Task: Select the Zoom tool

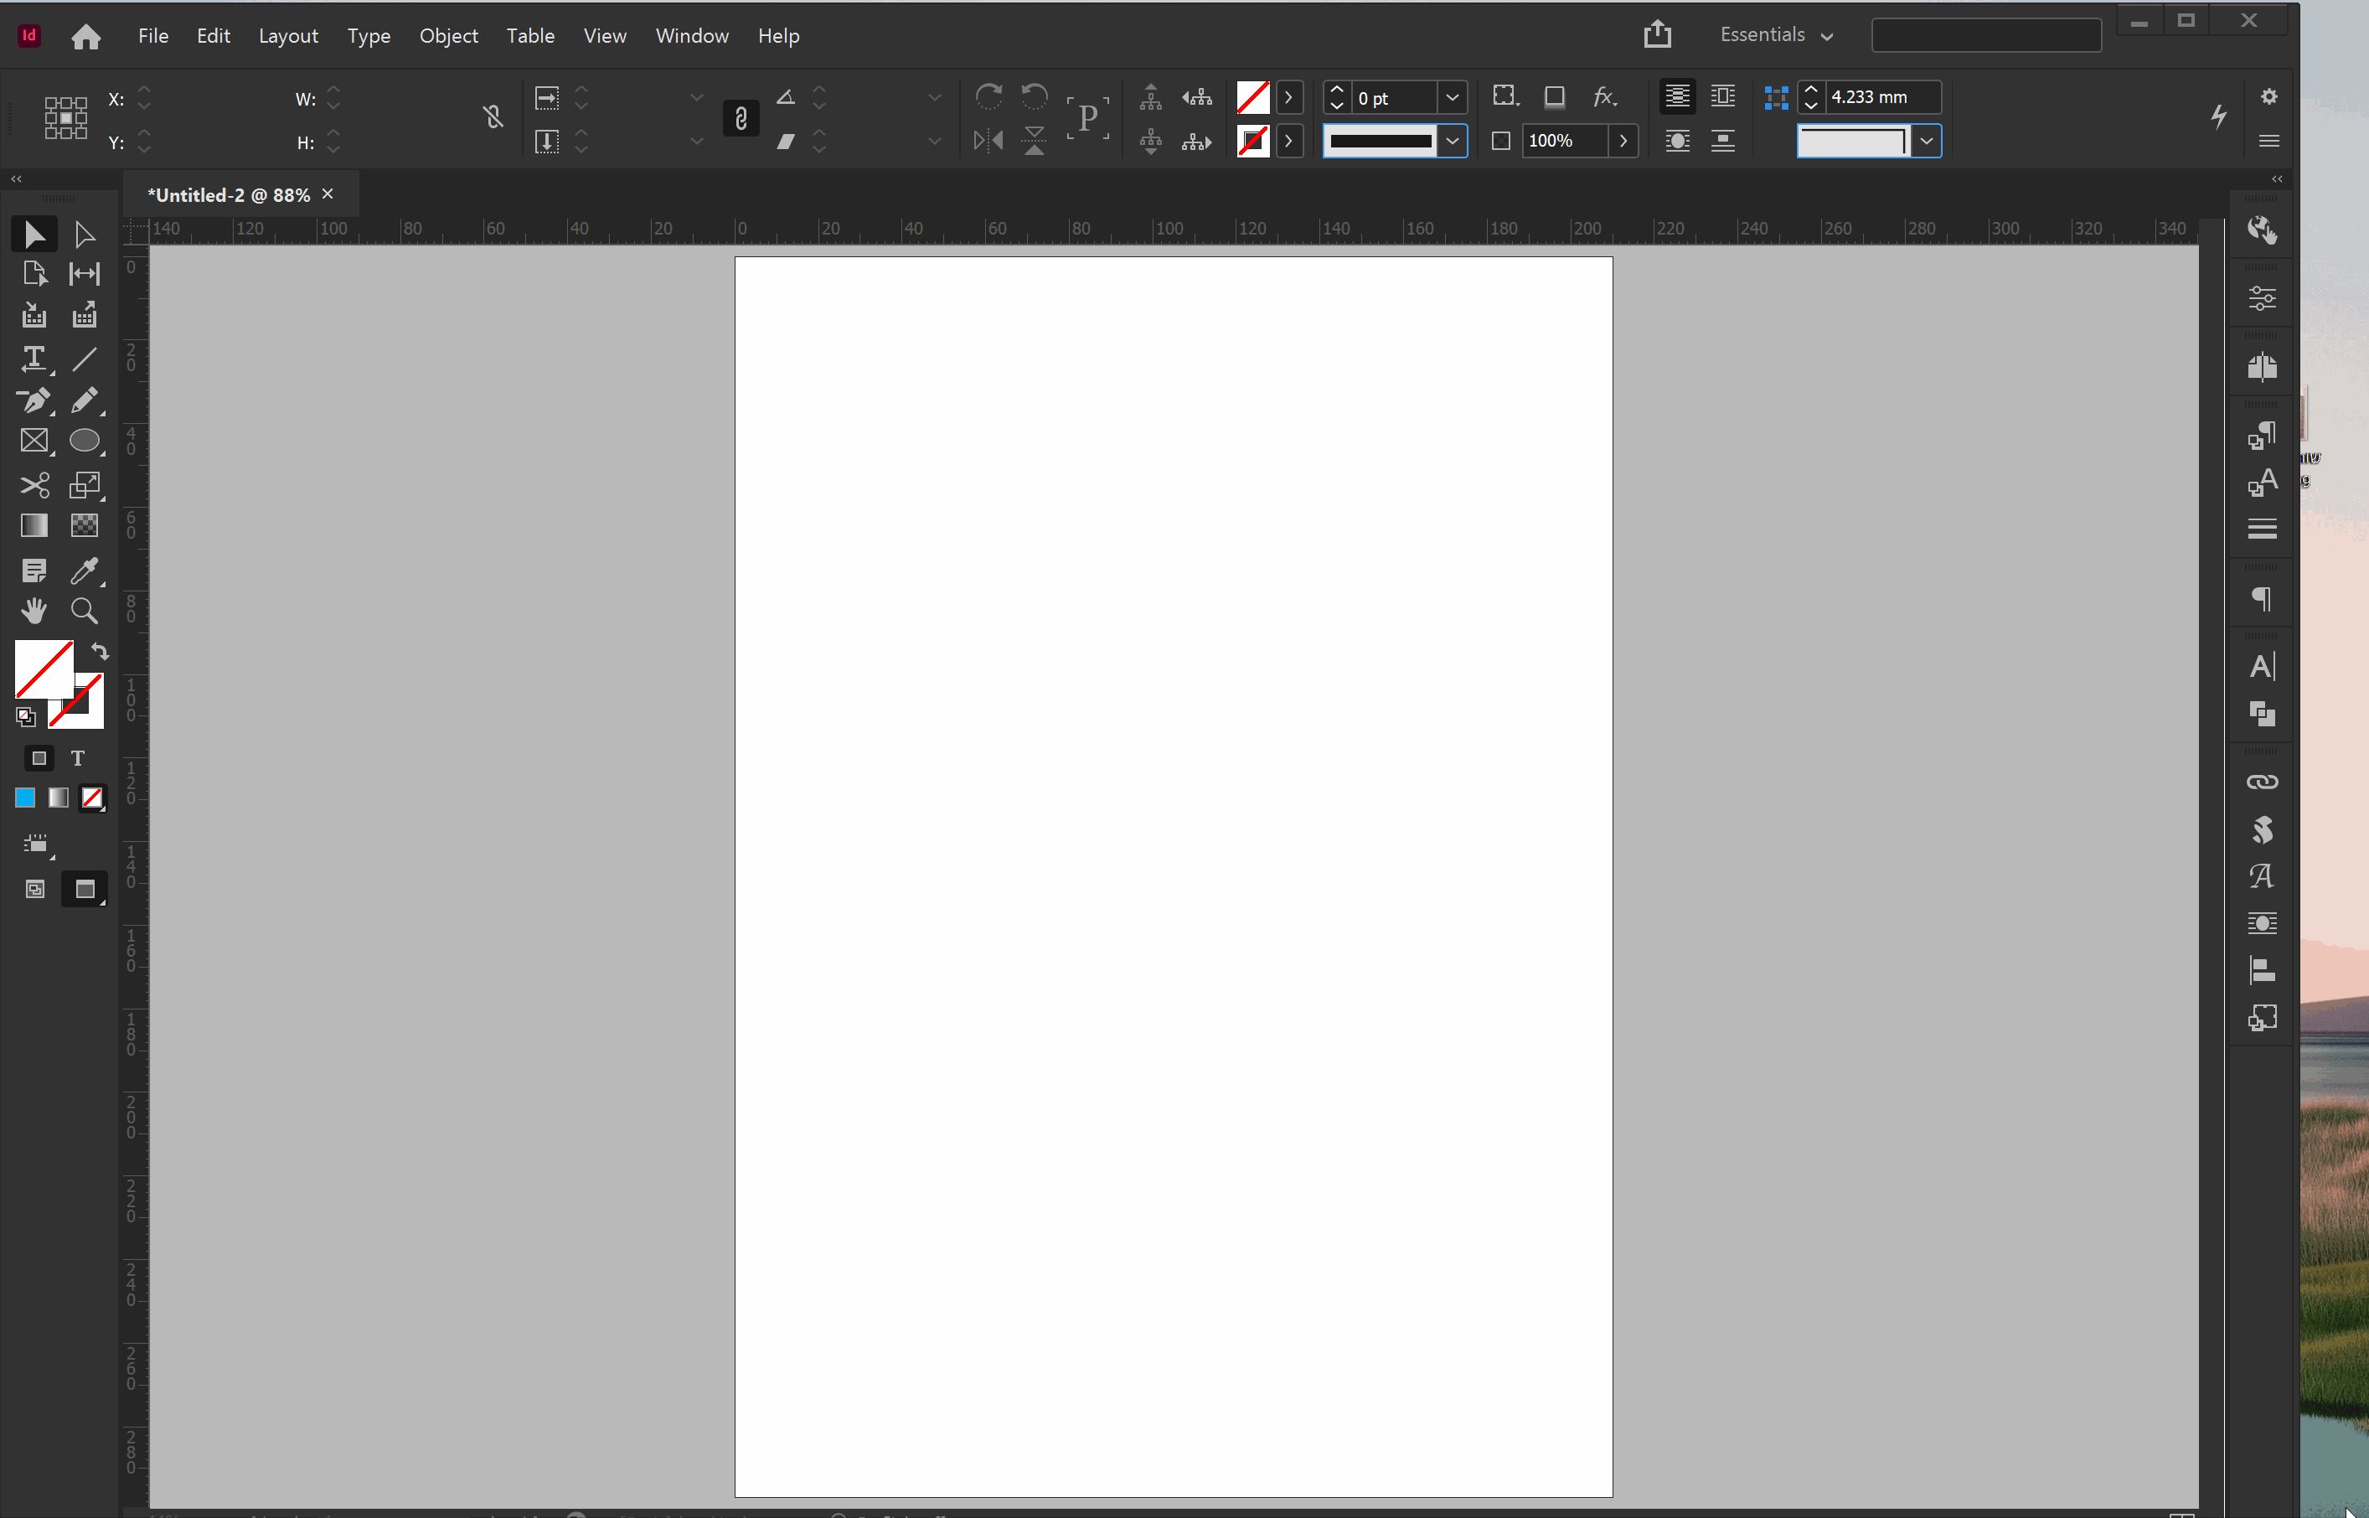Action: point(84,612)
